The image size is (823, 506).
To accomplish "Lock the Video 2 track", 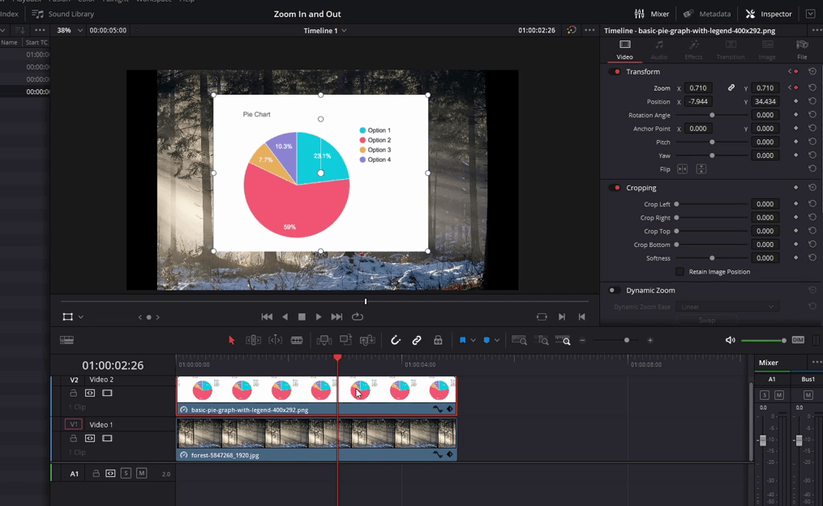I will 74,393.
